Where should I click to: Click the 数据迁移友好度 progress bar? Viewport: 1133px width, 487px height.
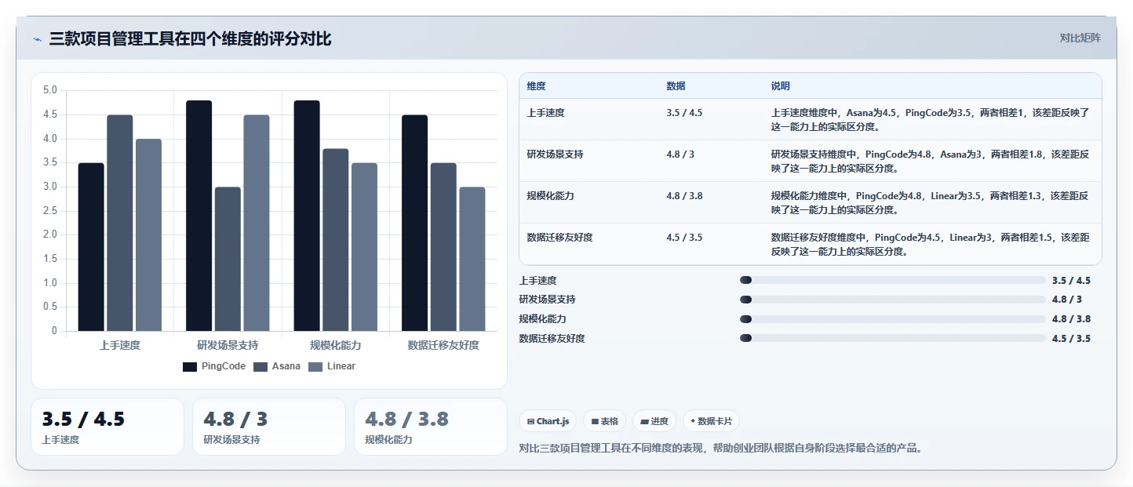point(893,338)
